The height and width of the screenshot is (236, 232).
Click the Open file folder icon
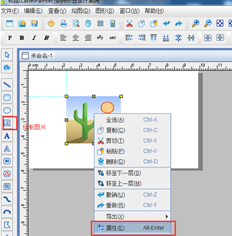pos(22,24)
